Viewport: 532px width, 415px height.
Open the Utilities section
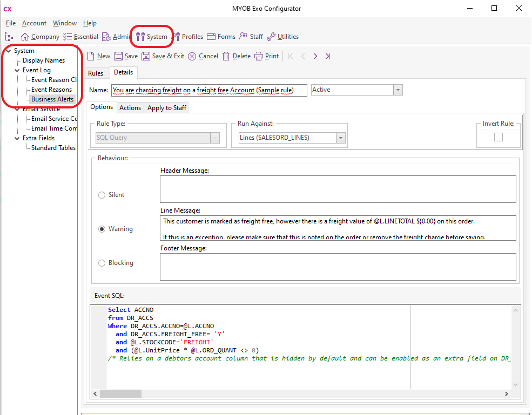283,37
